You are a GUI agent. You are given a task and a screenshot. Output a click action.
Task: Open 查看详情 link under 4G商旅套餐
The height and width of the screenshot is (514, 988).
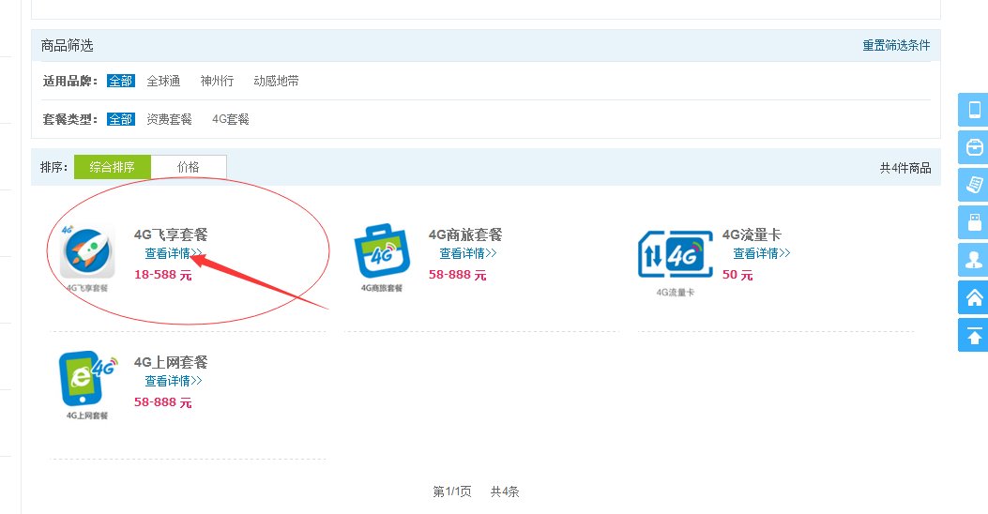pos(467,254)
